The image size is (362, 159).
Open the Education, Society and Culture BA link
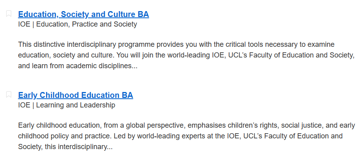pos(83,14)
